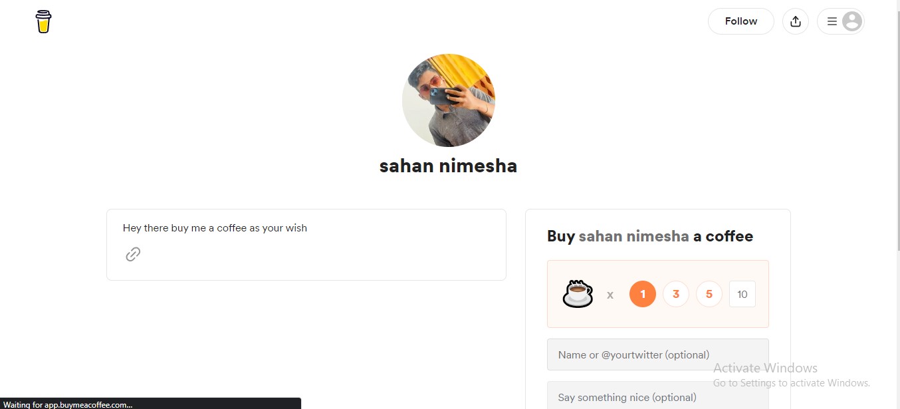This screenshot has height=409, width=900.
Task: Click the Name or @yourtwitter field
Action: pyautogui.click(x=657, y=354)
